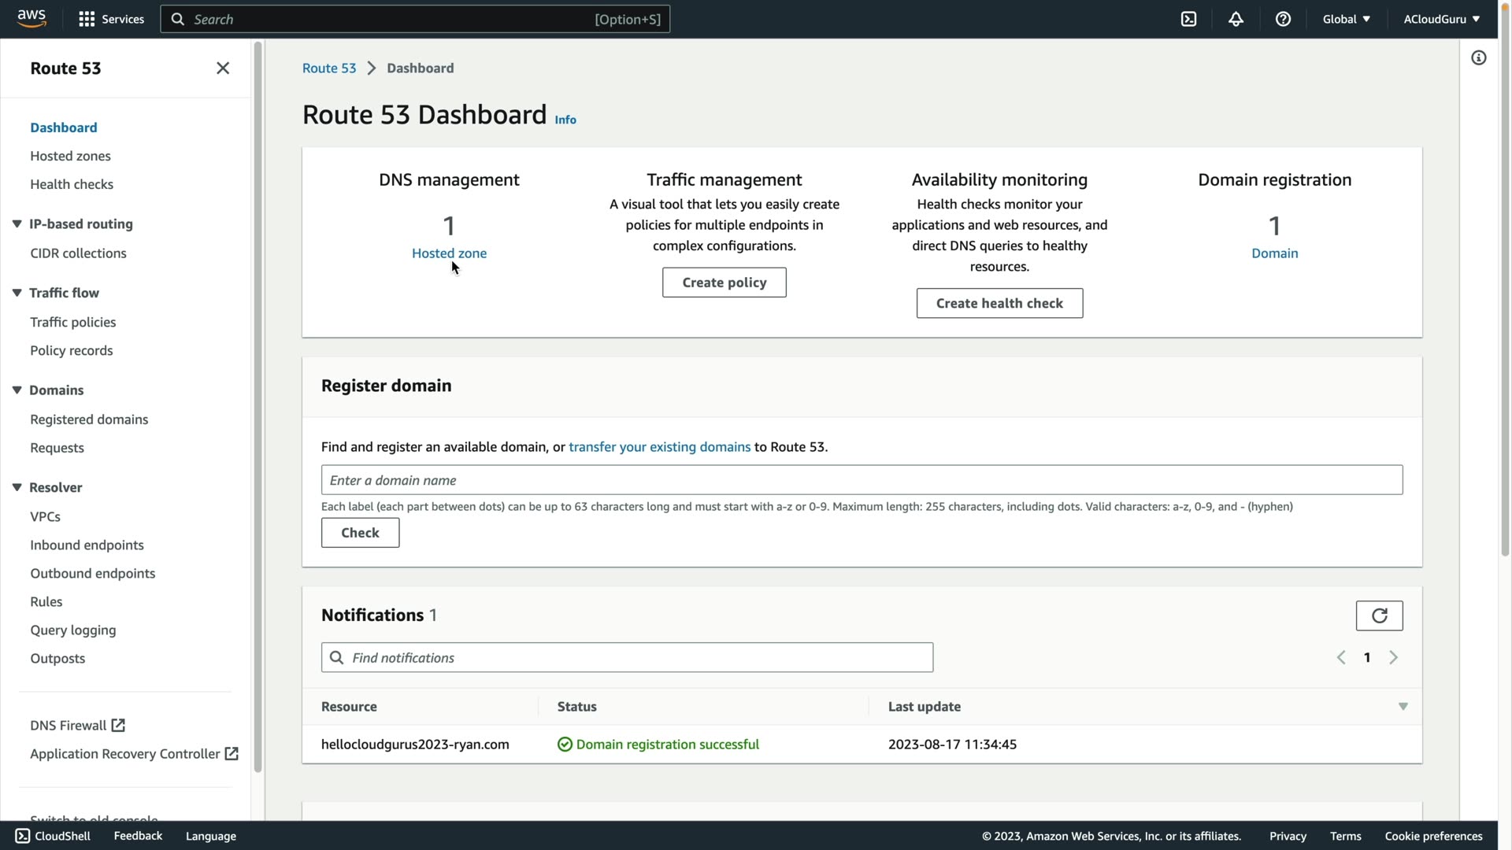
Task: Click the Create health check button
Action: click(999, 303)
